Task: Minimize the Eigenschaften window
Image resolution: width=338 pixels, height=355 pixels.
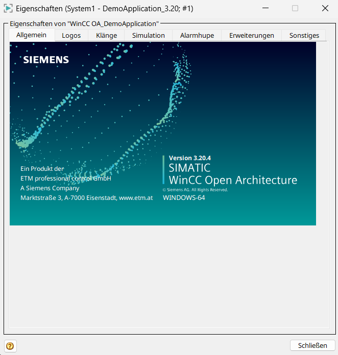Action: point(265,8)
